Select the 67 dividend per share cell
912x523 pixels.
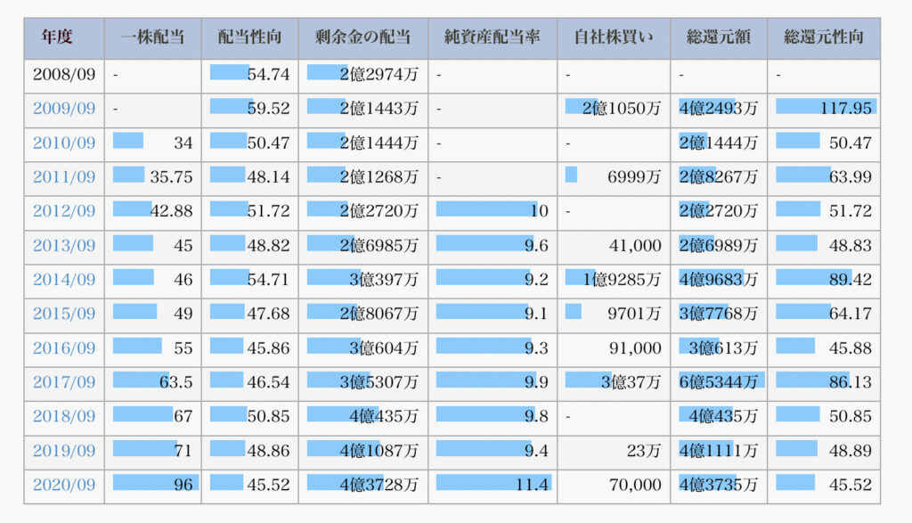click(153, 417)
